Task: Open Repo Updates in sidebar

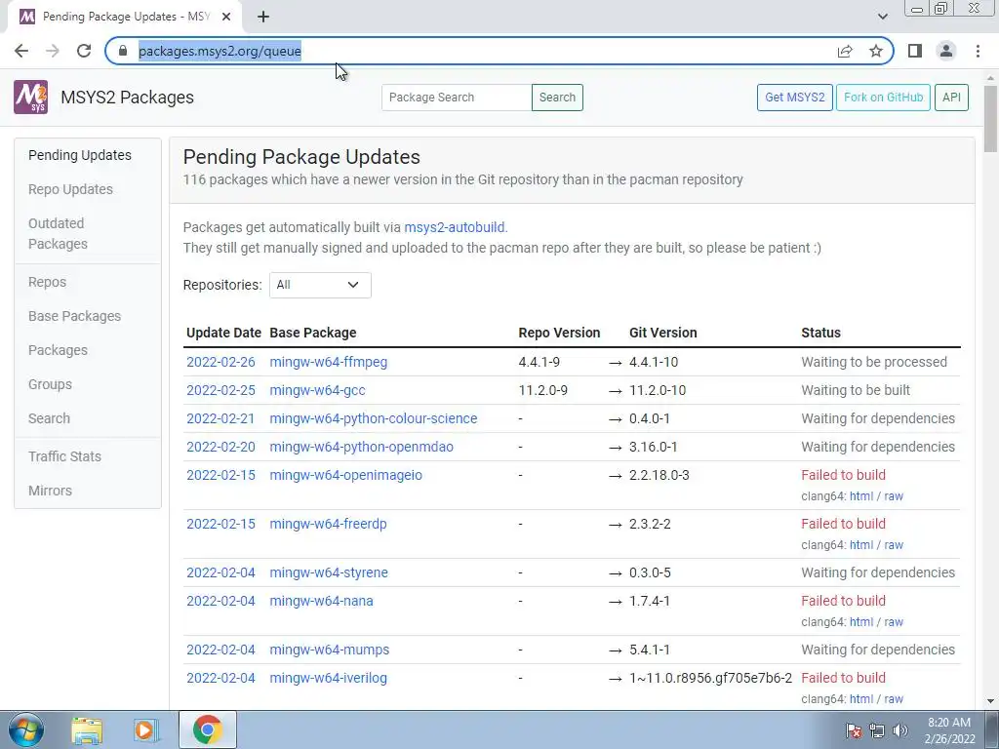Action: (x=70, y=189)
